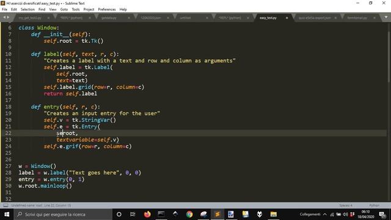This screenshot has width=391, height=220.
Task: Open the Help menu
Action: (123, 10)
